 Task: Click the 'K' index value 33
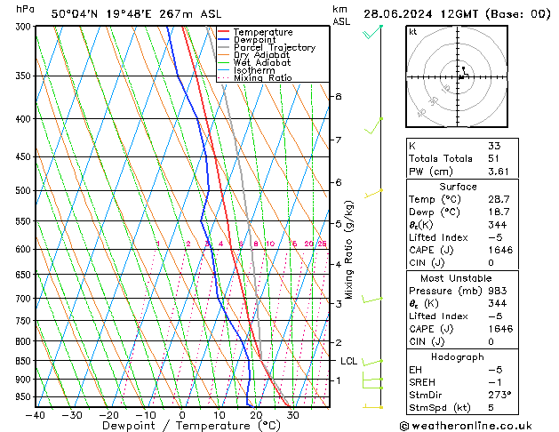494,146
